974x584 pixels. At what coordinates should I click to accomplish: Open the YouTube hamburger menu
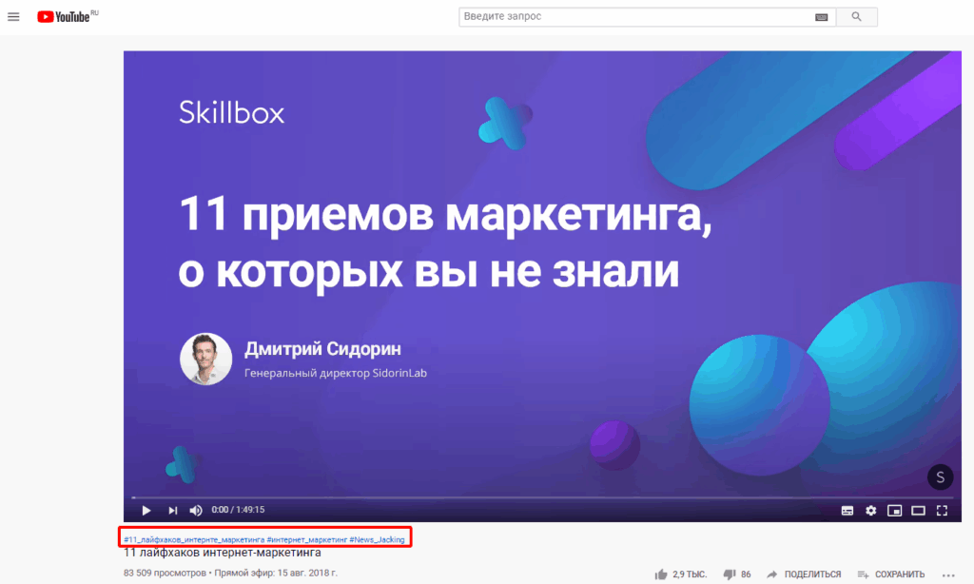13,17
